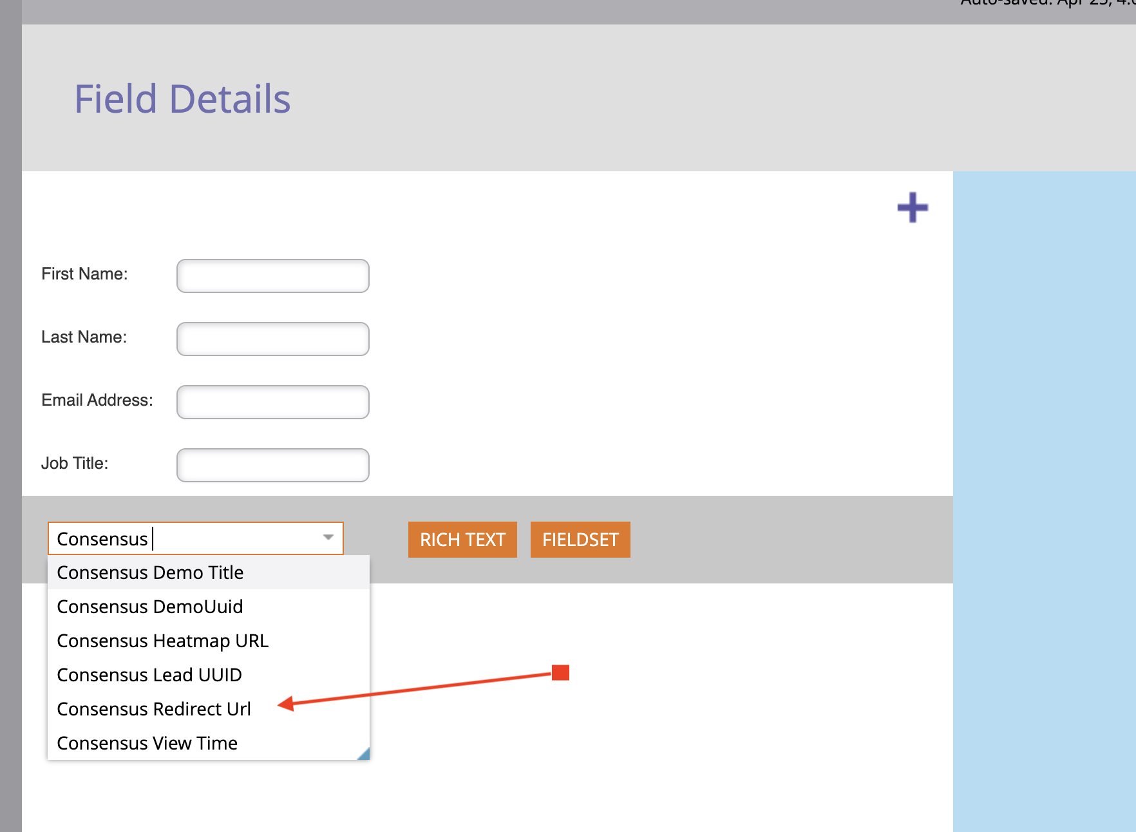Click the Field Details heading
This screenshot has height=832, width=1136.
pyautogui.click(x=182, y=98)
